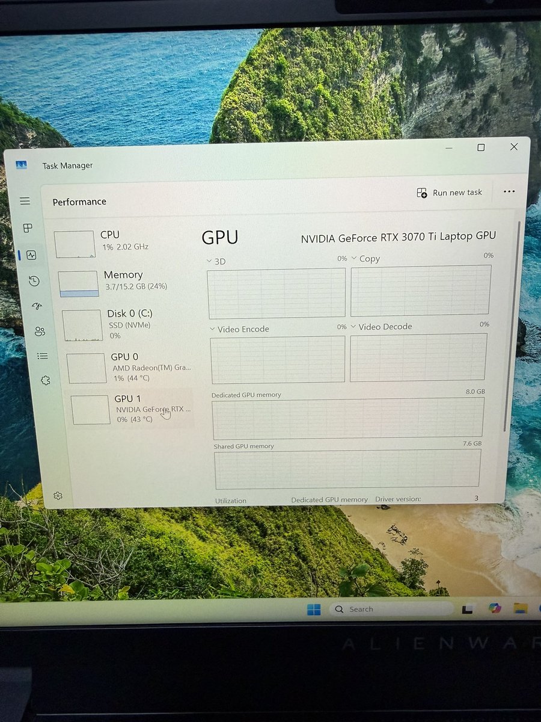This screenshot has width=541, height=722.
Task: Open the Users page icon
Action: (x=40, y=331)
